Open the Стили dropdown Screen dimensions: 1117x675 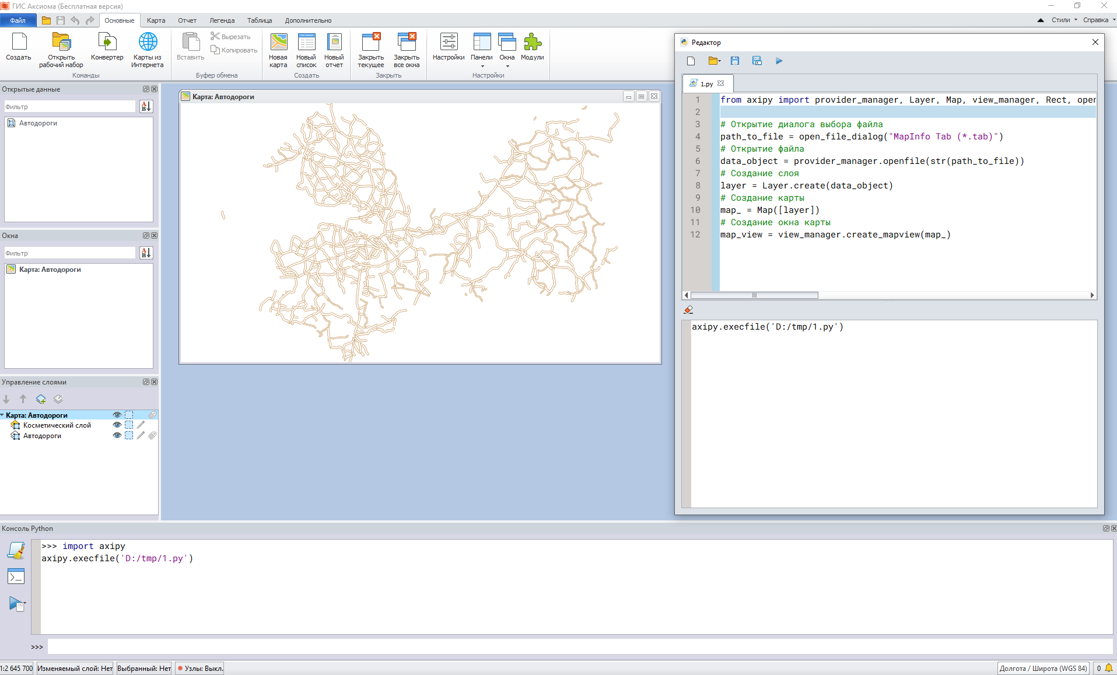point(1065,20)
